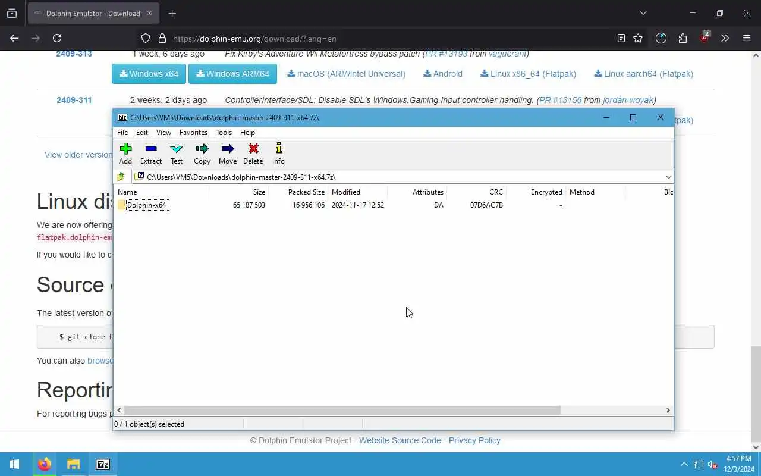The width and height of the screenshot is (761, 476).
Task: Go up one folder level in 7-Zip
Action: (121, 177)
